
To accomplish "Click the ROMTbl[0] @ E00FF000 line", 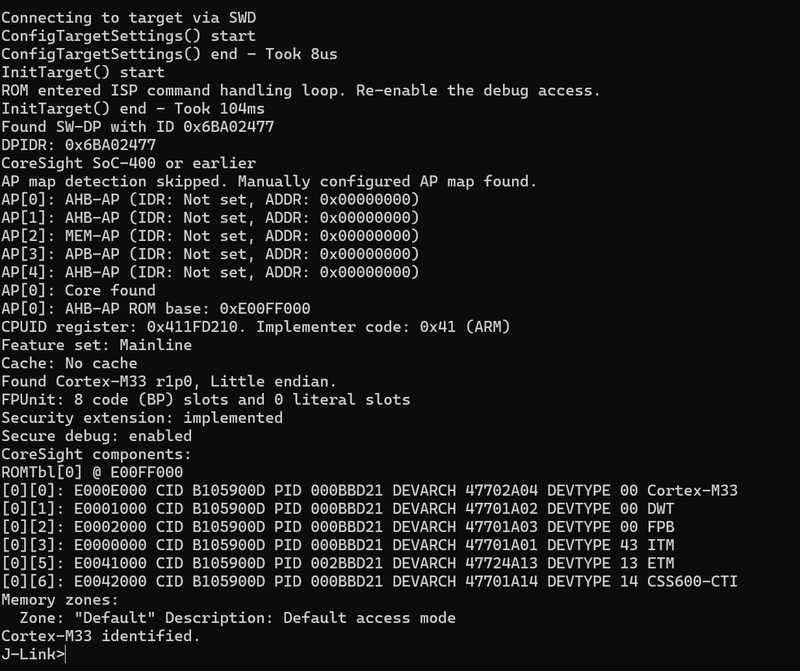I will point(92,472).
